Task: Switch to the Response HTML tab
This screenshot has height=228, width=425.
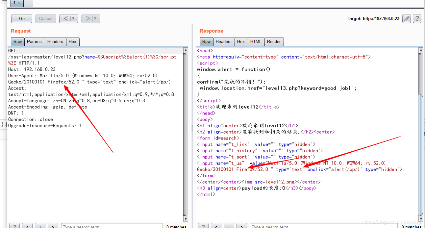Action: coord(256,41)
